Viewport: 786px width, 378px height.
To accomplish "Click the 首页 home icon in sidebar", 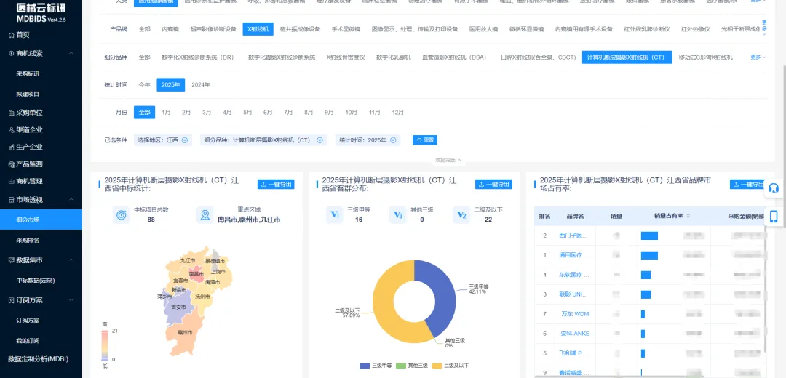I will point(12,35).
